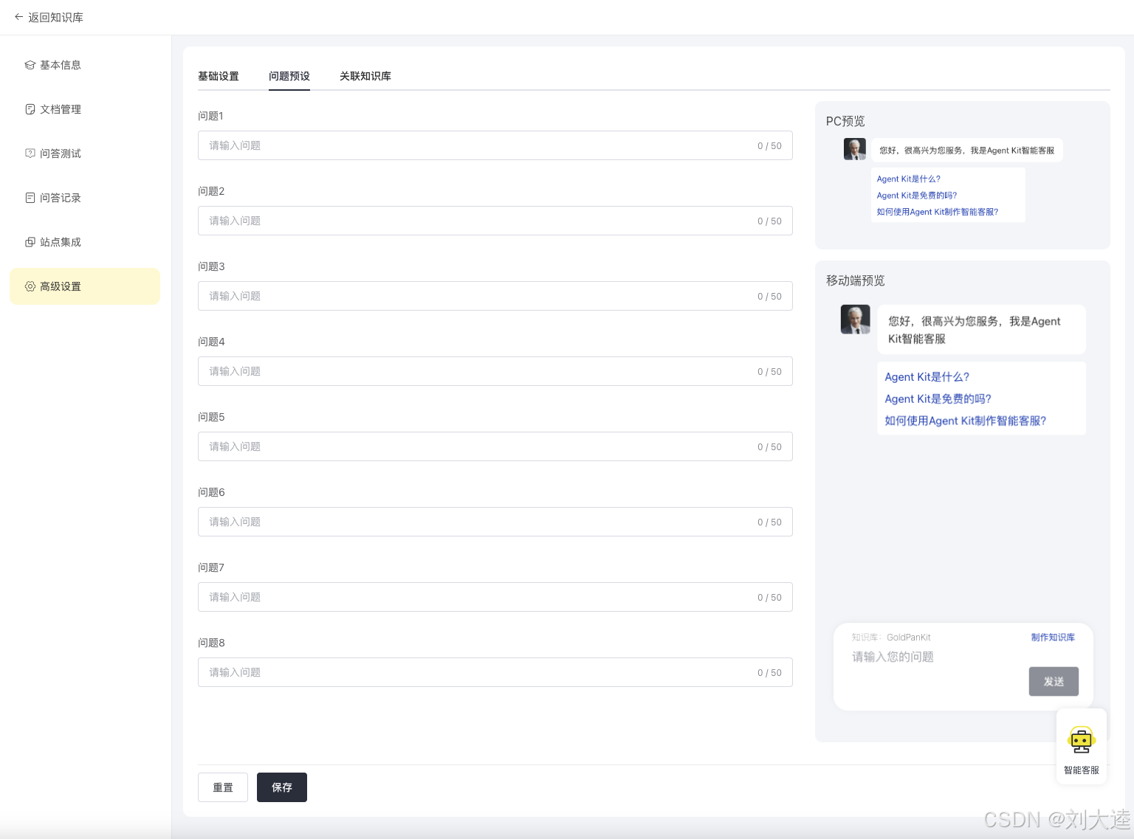Click the 高级设置 gear icon
1134x839 pixels.
point(30,286)
